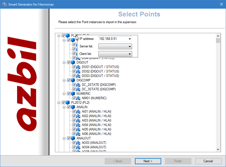The image size is (226, 167).
Task: Click the puzzle icon next to DC_3STATE
Action: (x=78, y=89)
